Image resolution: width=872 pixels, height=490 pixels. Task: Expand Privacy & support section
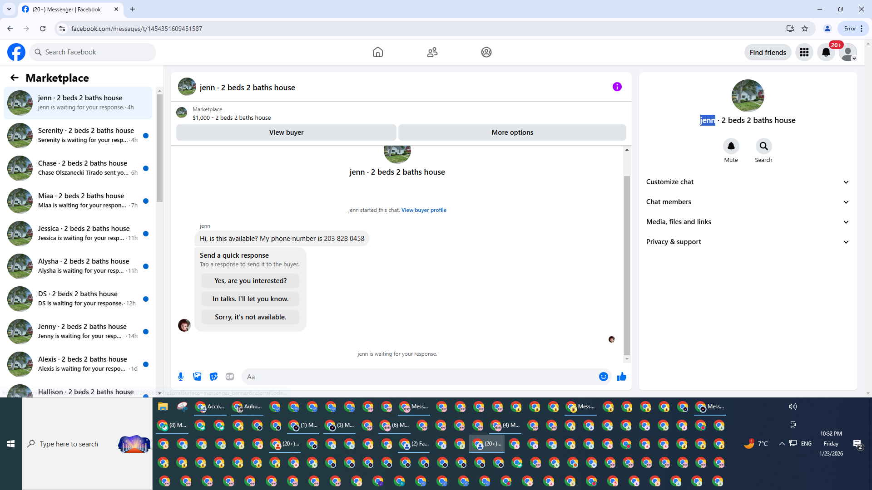[x=747, y=242]
